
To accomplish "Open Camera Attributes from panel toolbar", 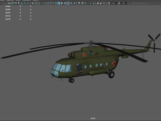I will tap(15, 3).
